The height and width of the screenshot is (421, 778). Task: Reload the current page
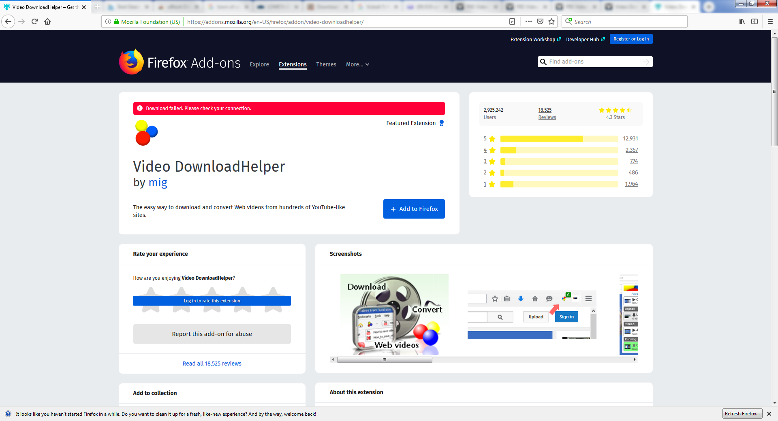(34, 21)
